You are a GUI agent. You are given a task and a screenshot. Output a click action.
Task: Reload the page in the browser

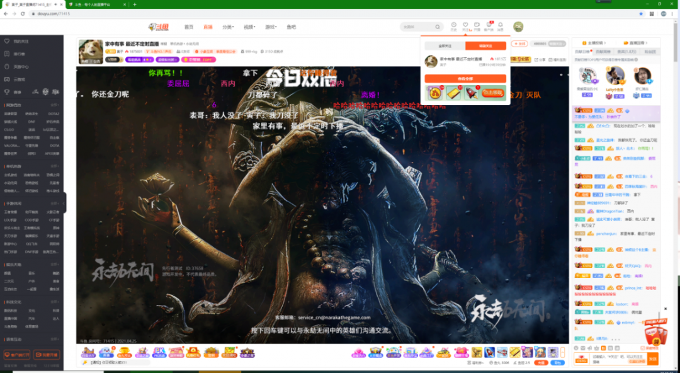tap(23, 14)
